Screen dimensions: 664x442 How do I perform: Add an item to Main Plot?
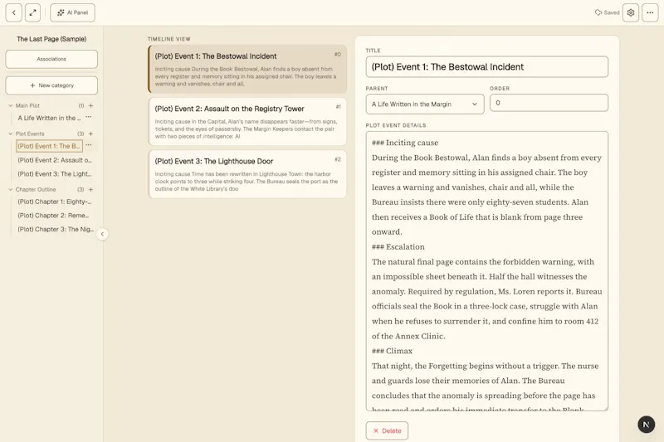click(90, 106)
